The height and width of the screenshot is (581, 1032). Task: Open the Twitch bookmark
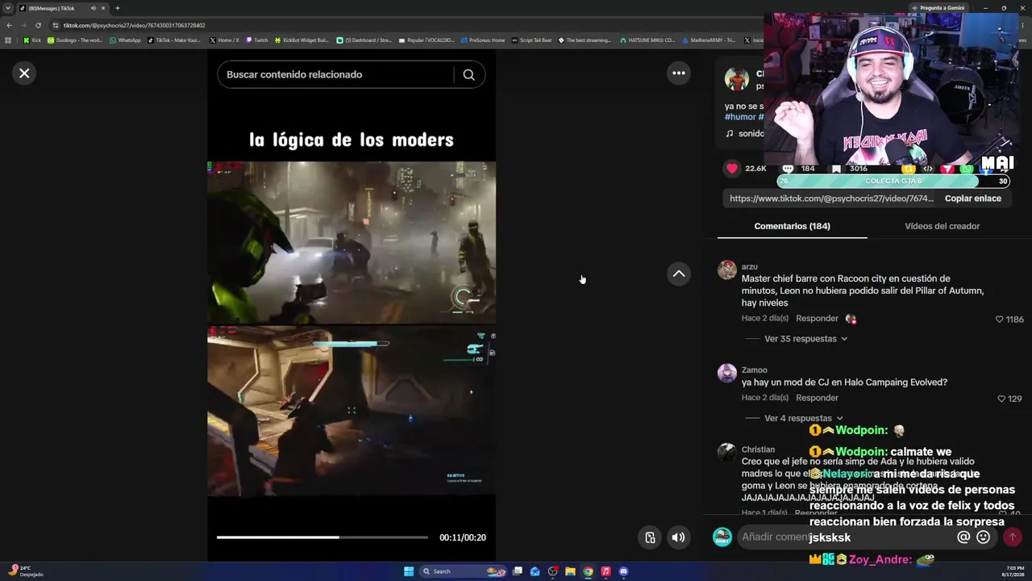coord(257,40)
